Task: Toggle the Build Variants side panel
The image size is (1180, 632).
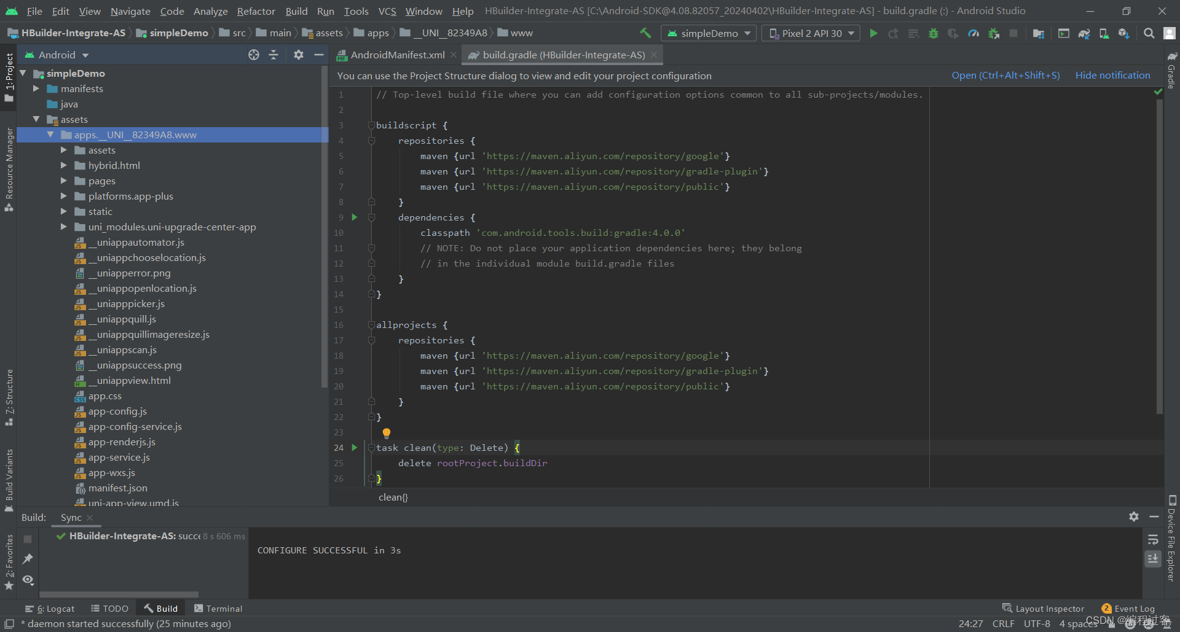Action: tap(9, 480)
